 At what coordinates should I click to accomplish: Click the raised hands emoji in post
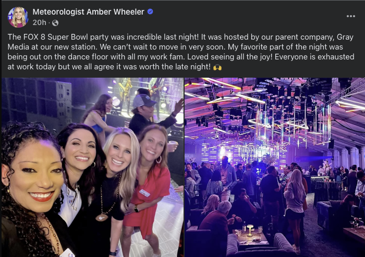pyautogui.click(x=217, y=67)
